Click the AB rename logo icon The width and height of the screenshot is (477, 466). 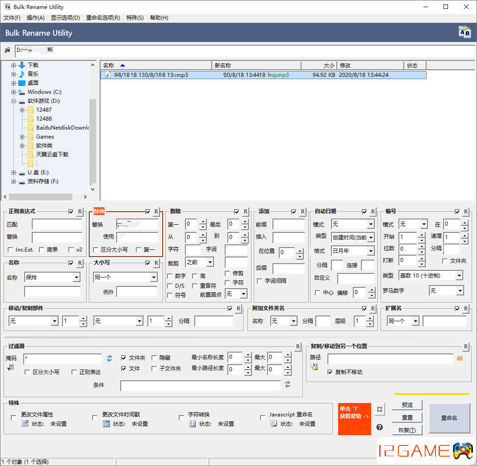(x=464, y=32)
